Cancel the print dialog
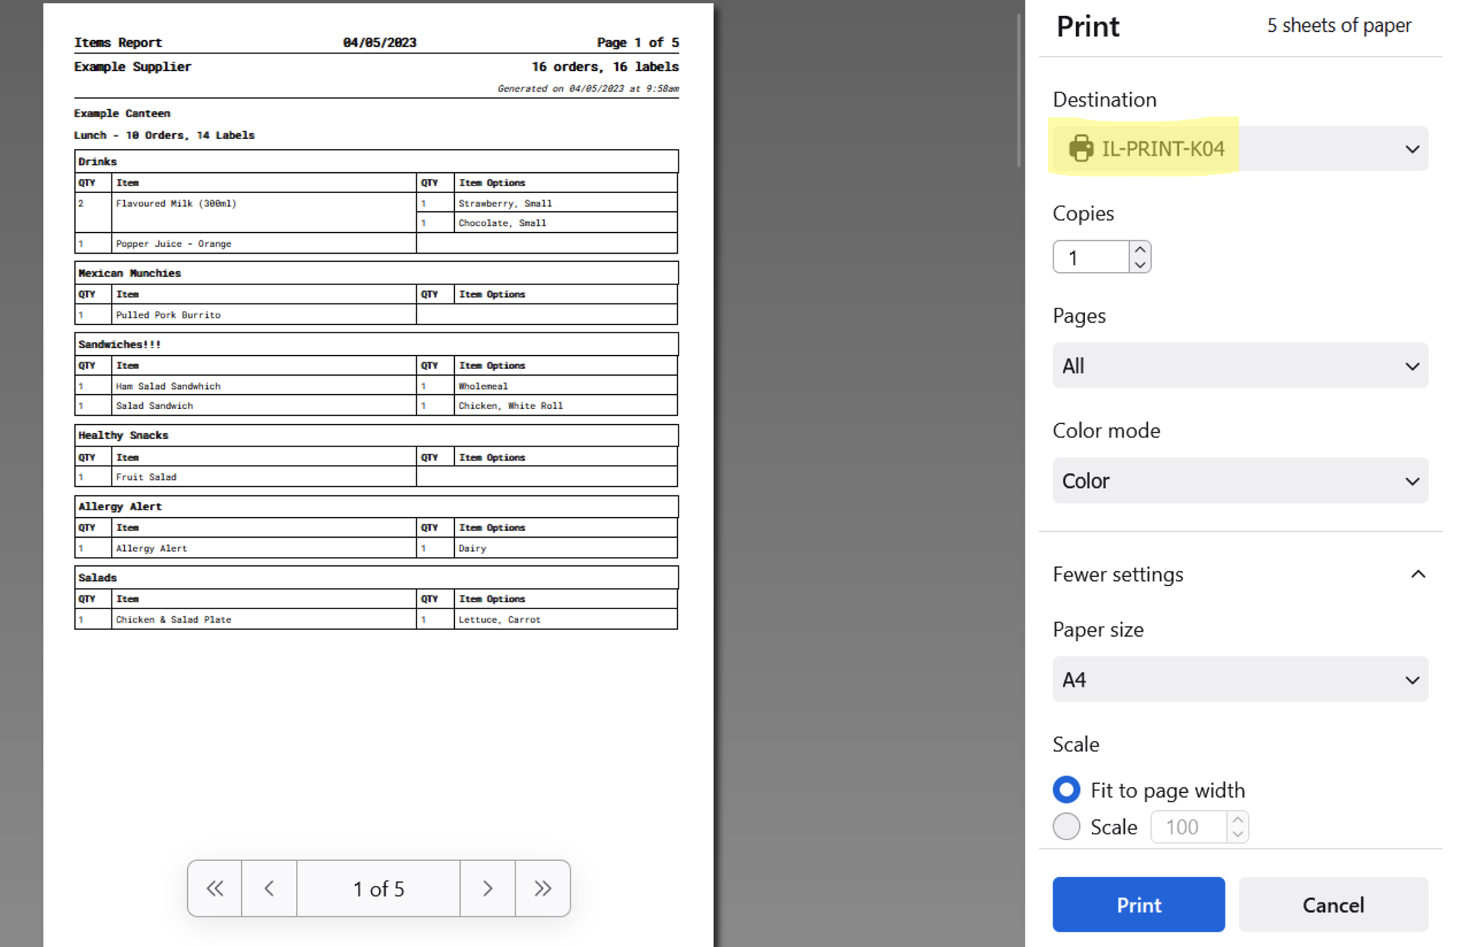Image resolution: width=1483 pixels, height=947 pixels. click(1333, 904)
